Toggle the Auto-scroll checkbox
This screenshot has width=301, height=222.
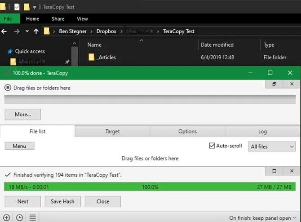pyautogui.click(x=212, y=146)
